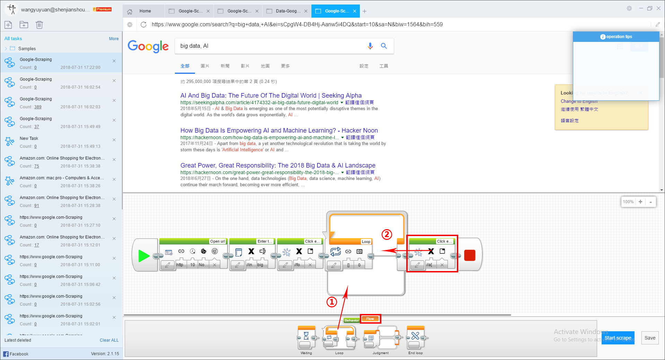This screenshot has width=665, height=360.
Task: Open the edit pencil on Open url block
Action: point(168,265)
